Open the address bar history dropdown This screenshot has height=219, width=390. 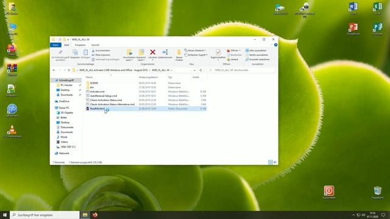(x=194, y=71)
